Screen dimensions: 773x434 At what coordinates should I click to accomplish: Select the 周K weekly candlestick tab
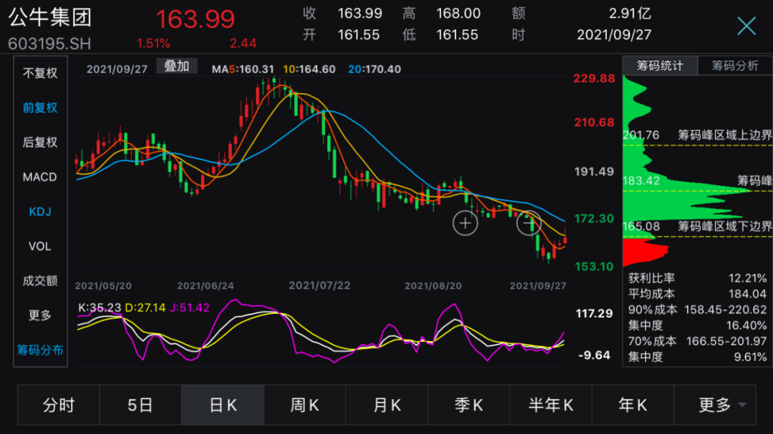point(305,405)
